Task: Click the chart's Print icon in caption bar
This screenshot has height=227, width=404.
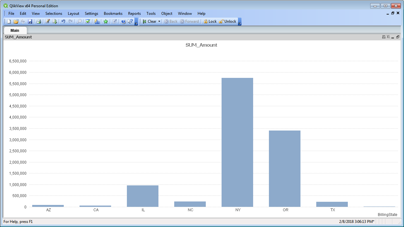Action: (383, 37)
